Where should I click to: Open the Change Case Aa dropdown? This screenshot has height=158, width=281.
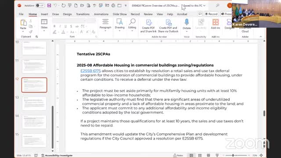pyautogui.click(x=73, y=32)
